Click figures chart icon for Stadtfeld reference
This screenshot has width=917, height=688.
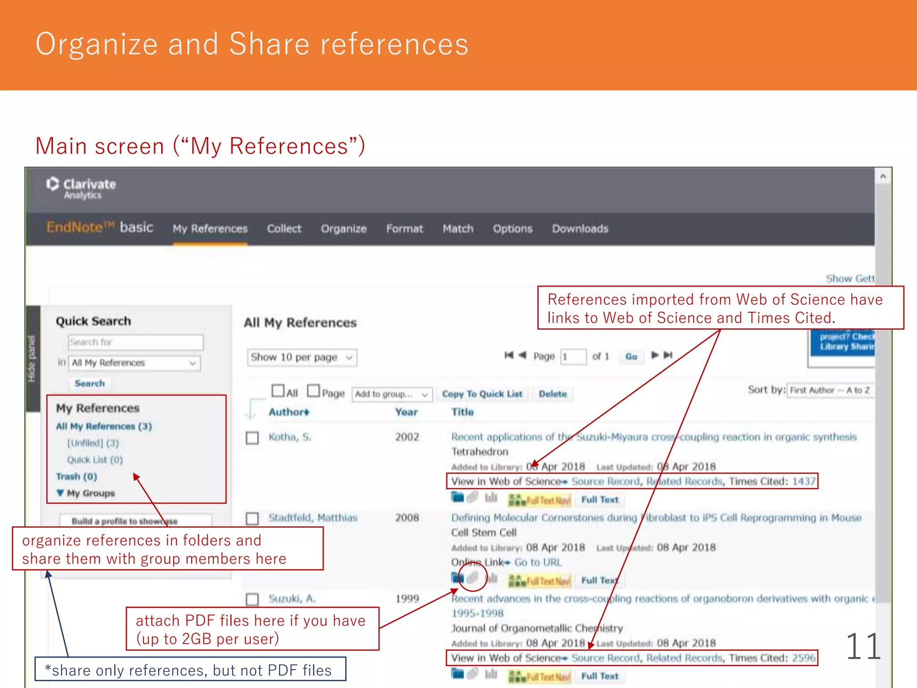[492, 578]
